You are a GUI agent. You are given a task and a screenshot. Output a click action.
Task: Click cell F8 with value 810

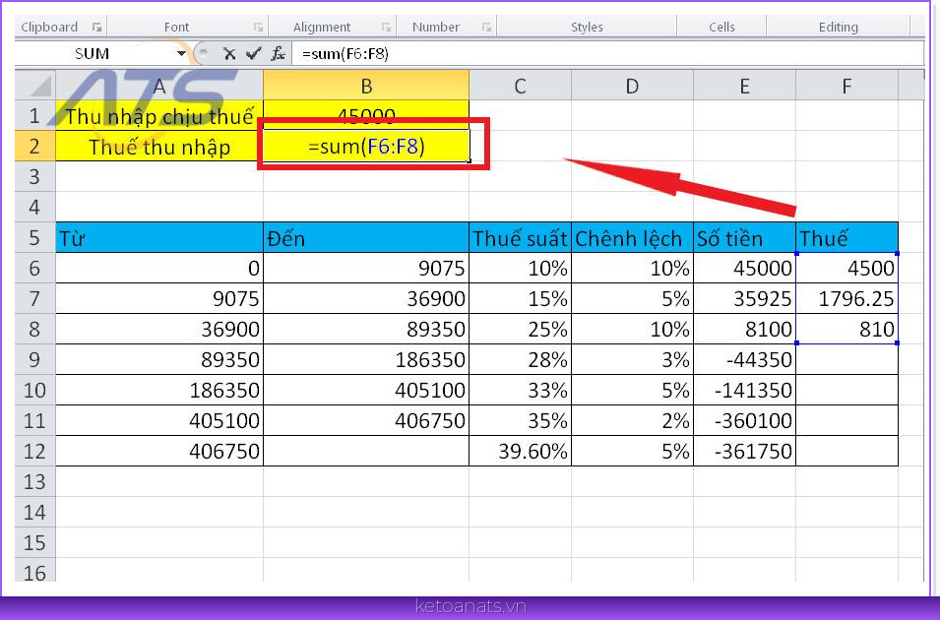point(847,329)
